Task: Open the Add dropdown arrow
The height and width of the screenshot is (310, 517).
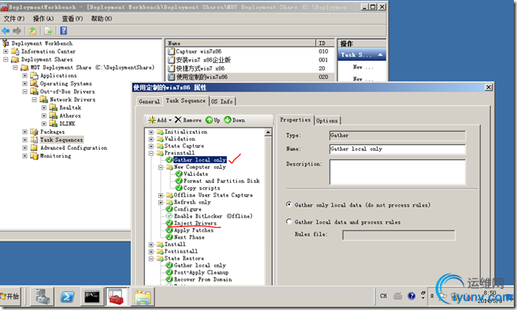Action: (x=170, y=120)
